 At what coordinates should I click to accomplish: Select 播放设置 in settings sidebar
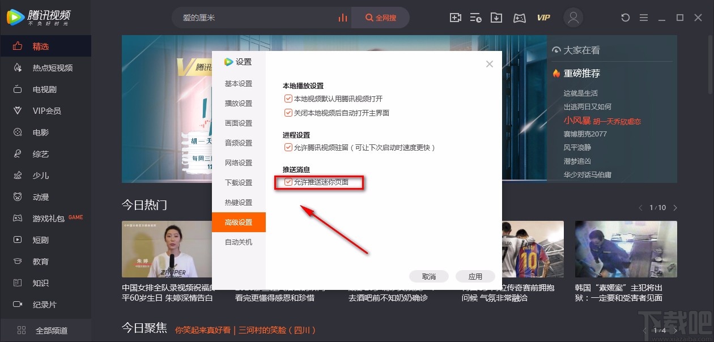[239, 103]
